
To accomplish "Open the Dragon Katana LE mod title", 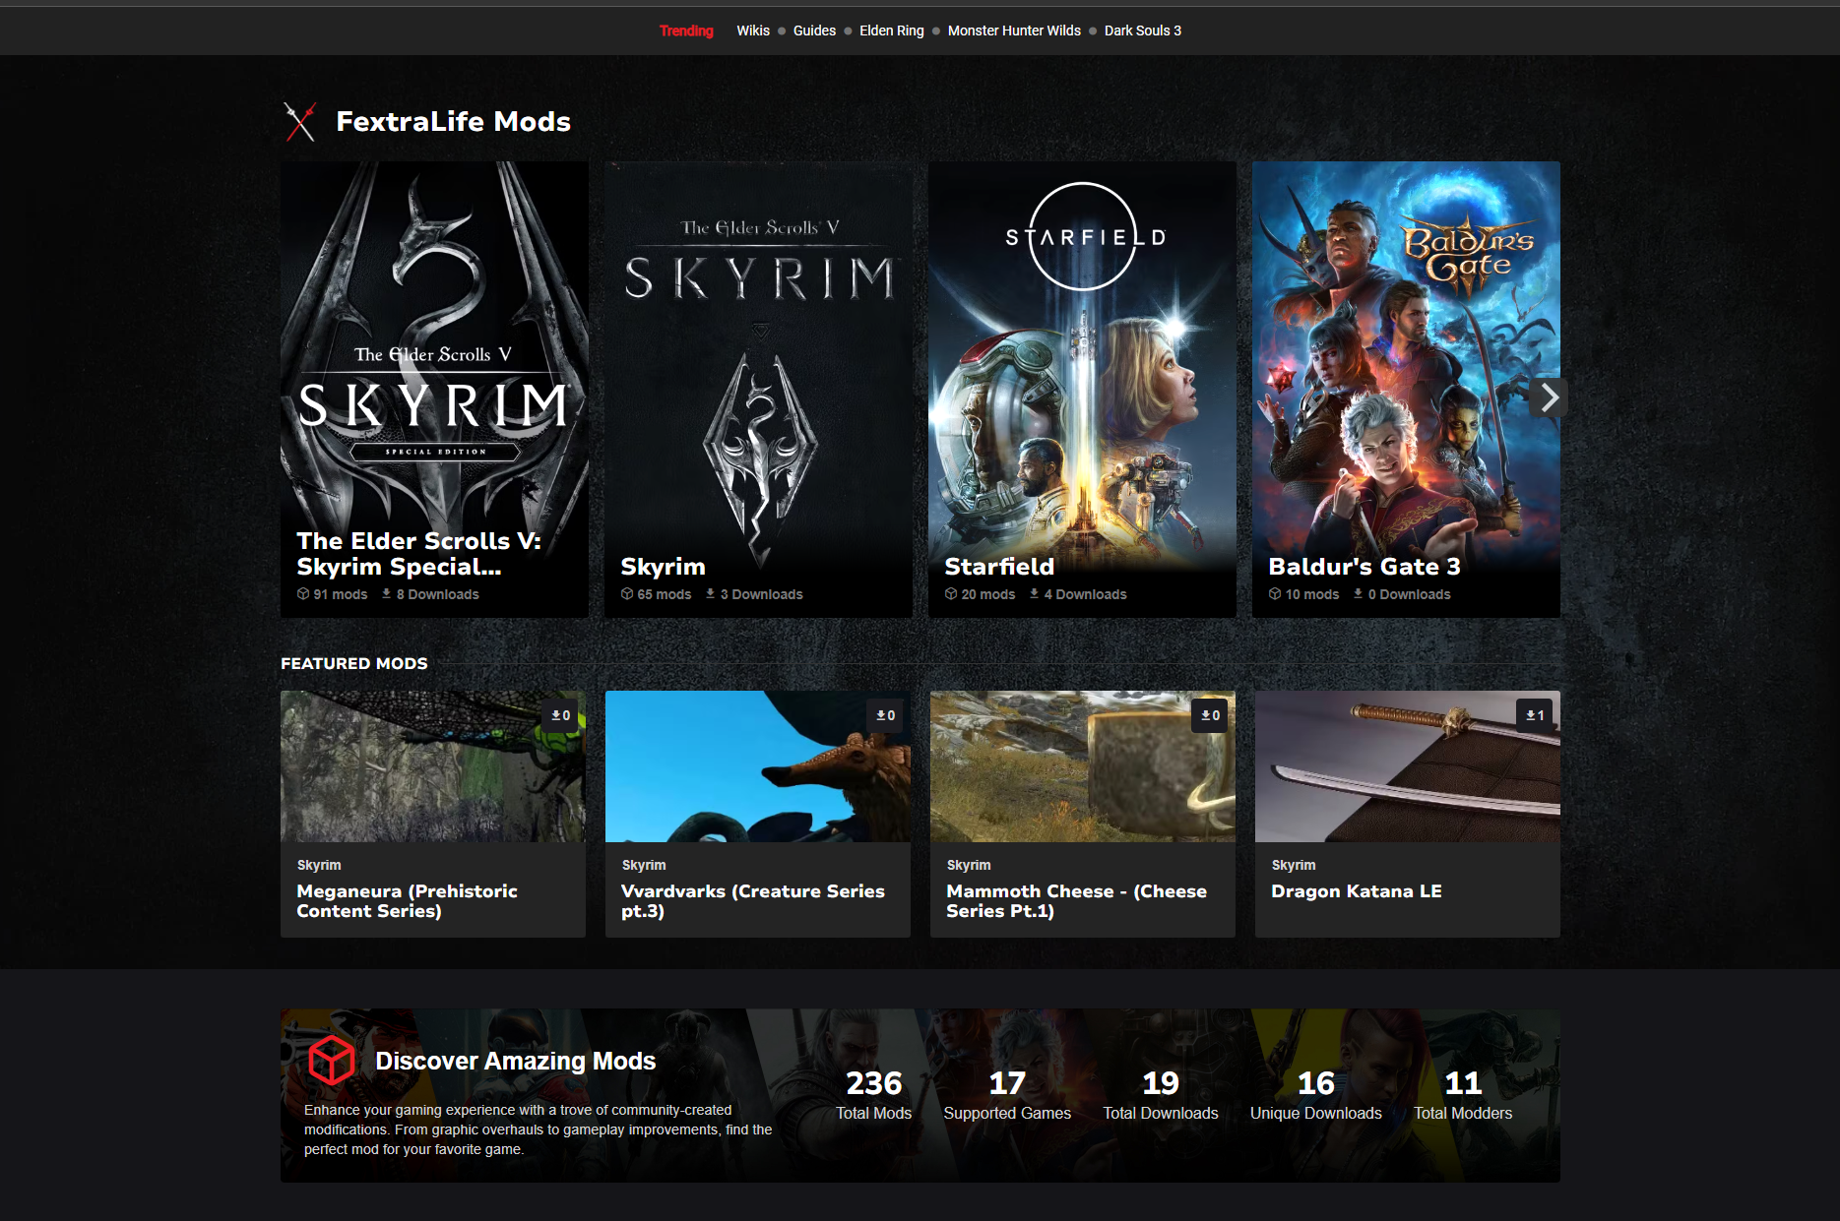I will [x=1356, y=891].
